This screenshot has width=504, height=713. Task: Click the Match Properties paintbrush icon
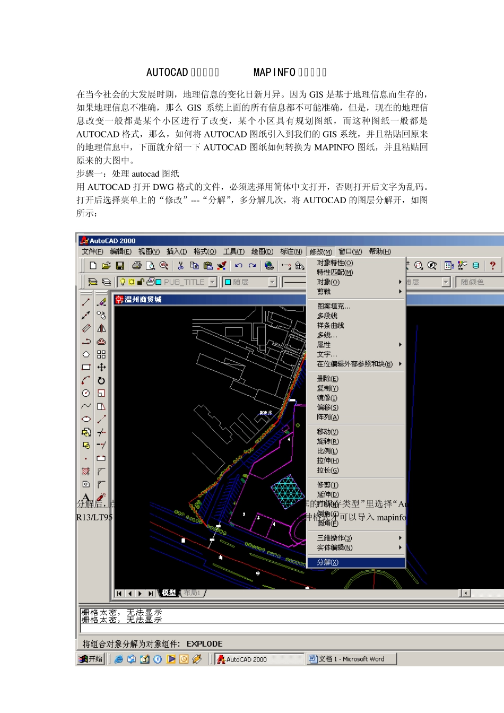click(x=221, y=265)
